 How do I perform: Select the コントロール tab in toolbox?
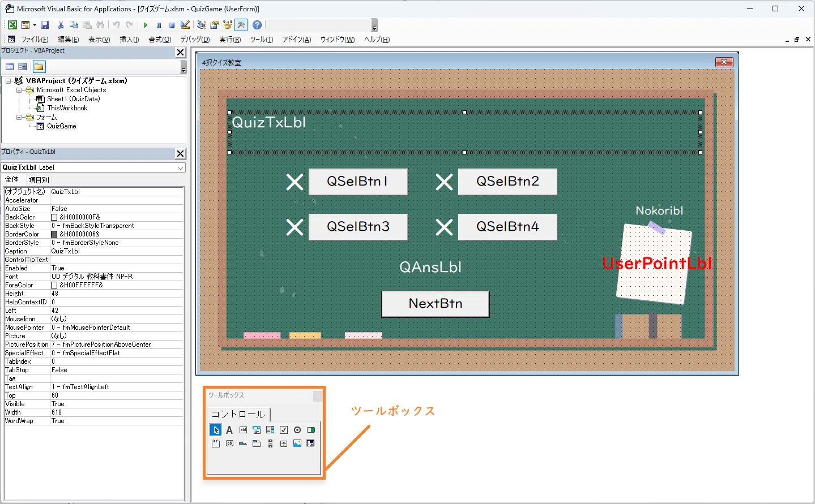pos(238,414)
